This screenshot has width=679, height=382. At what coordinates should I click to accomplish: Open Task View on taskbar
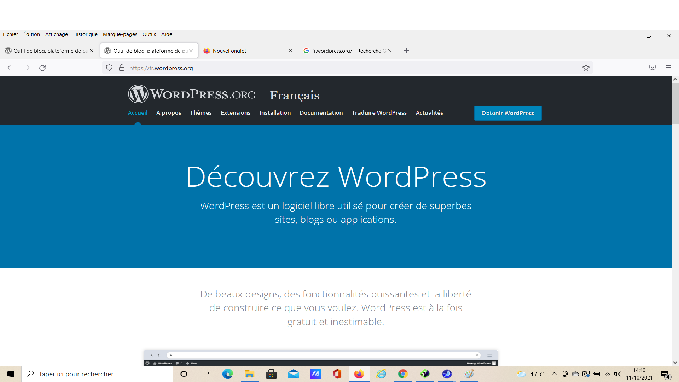point(205,374)
